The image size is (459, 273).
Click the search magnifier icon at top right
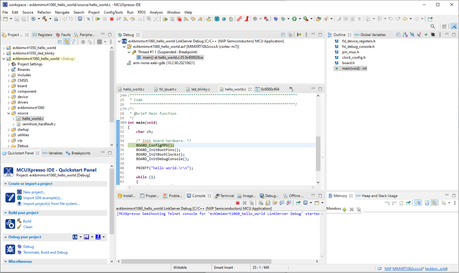pos(433,26)
